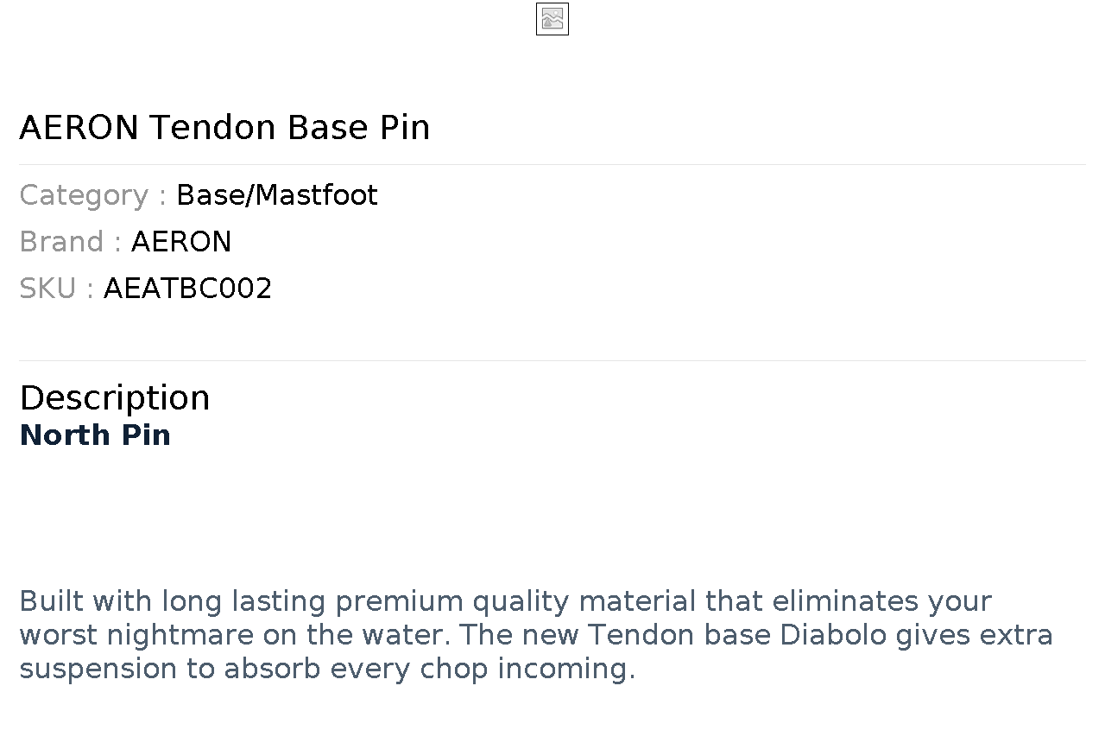Click the bold North Pin text
The width and height of the screenshot is (1105, 743).
(95, 435)
